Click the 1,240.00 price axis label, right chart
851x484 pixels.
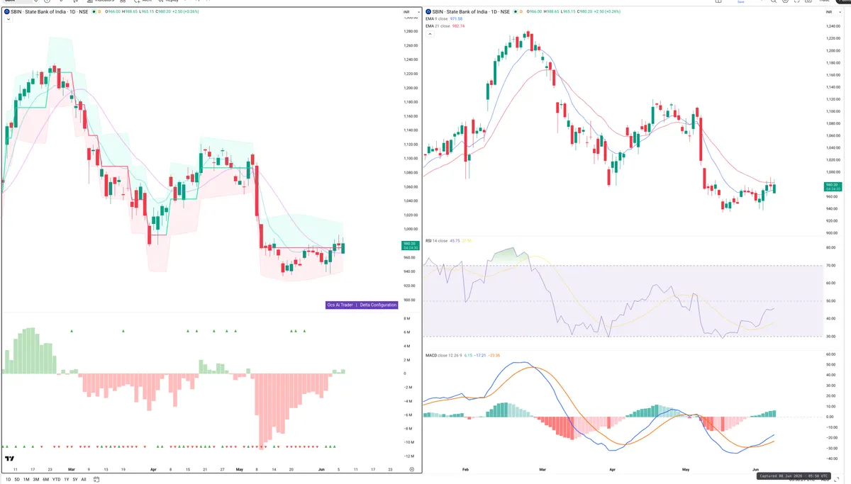834,26
